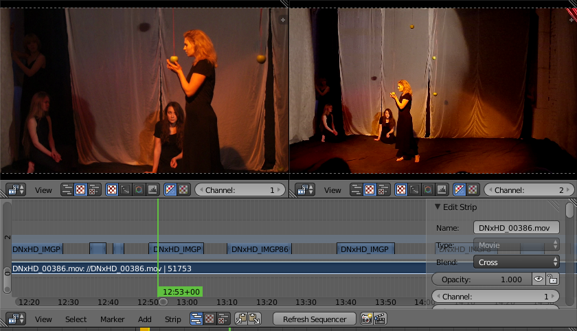Click OpenGL render animation clapper icon
The width and height of the screenshot is (577, 331).
click(x=380, y=319)
